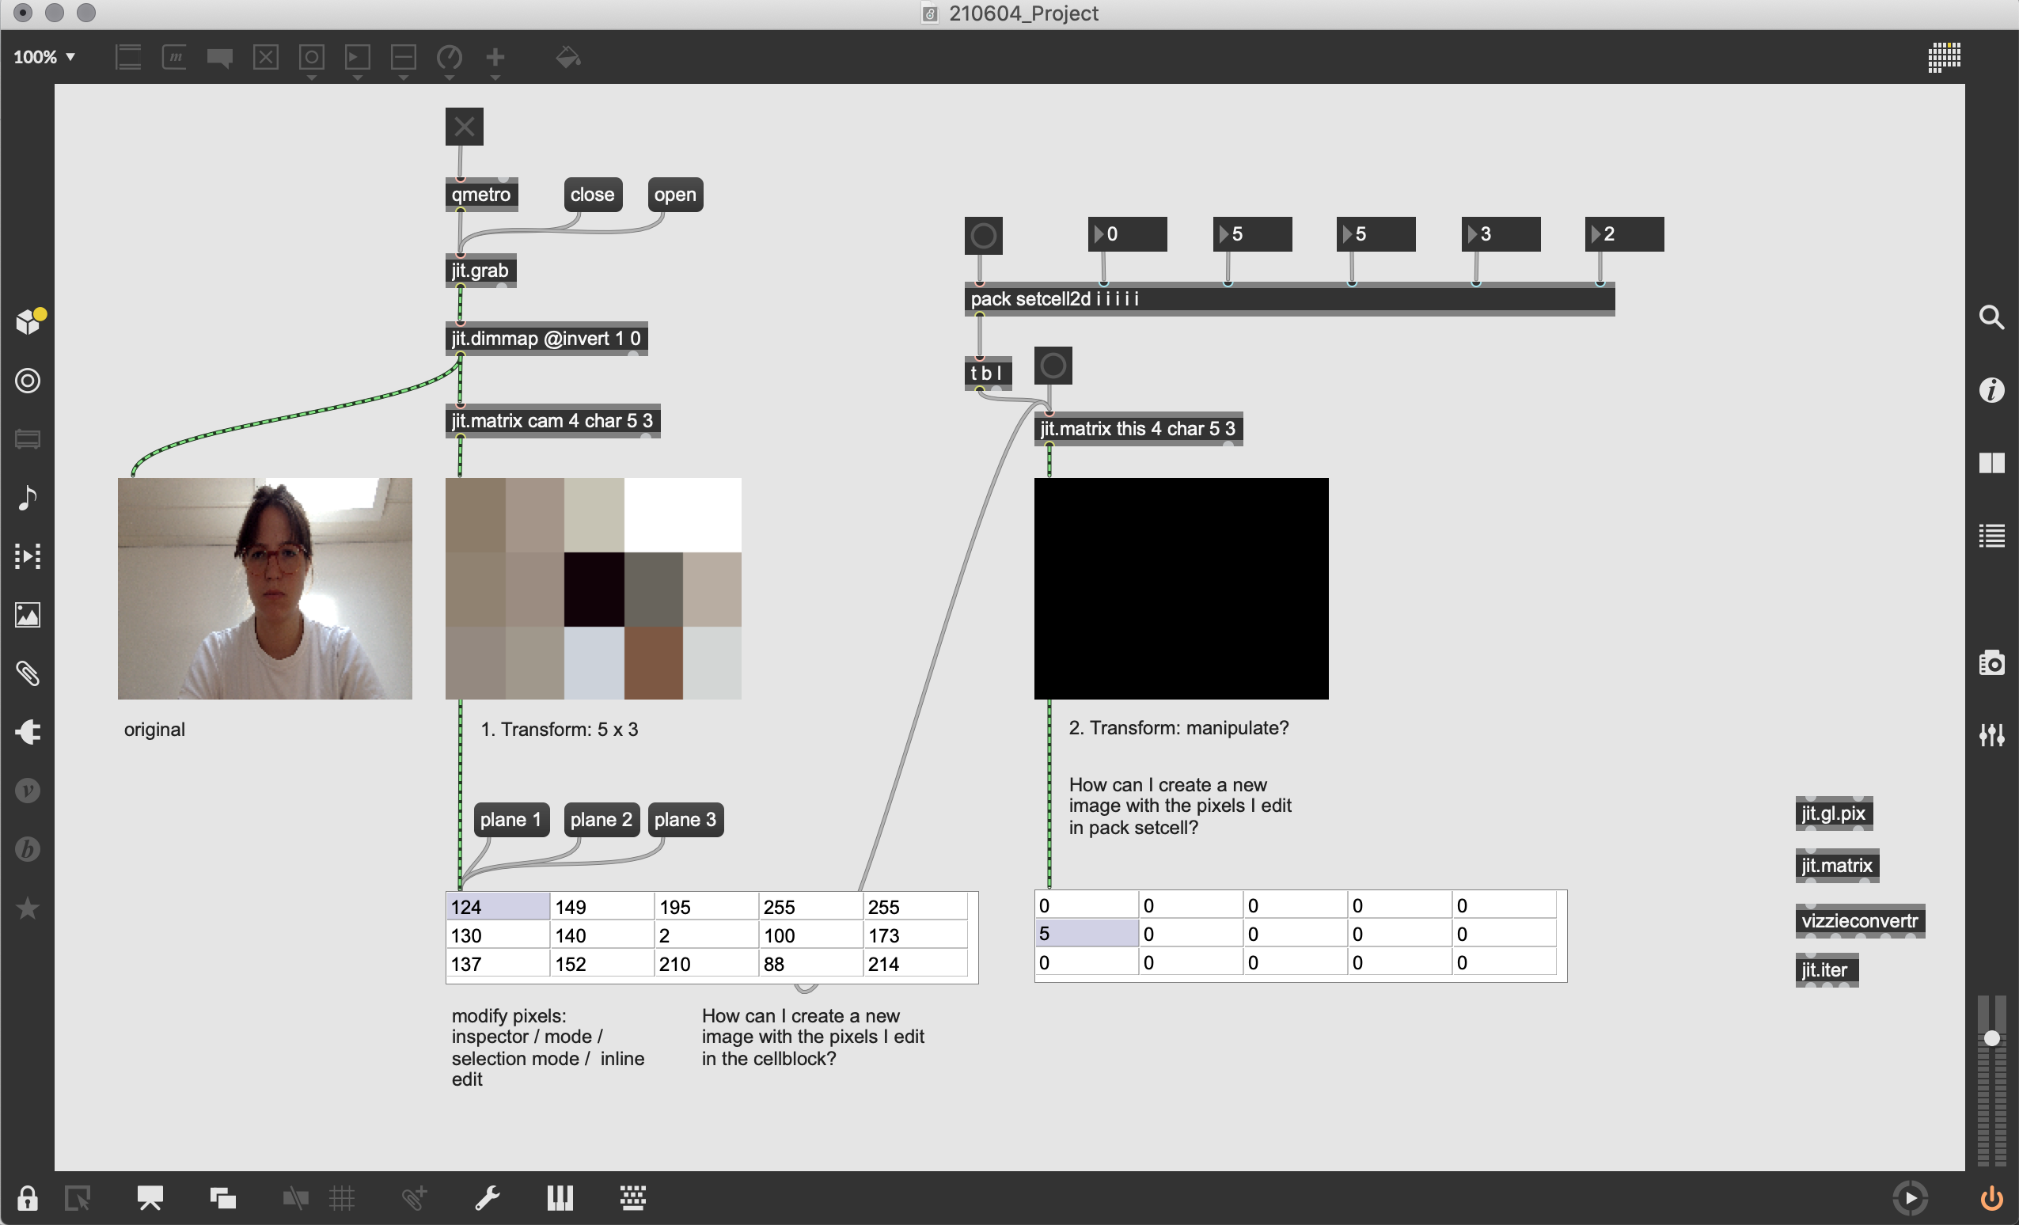This screenshot has height=1225, width=2019.
Task: Add a slider object from toolbar
Action: click(x=403, y=57)
